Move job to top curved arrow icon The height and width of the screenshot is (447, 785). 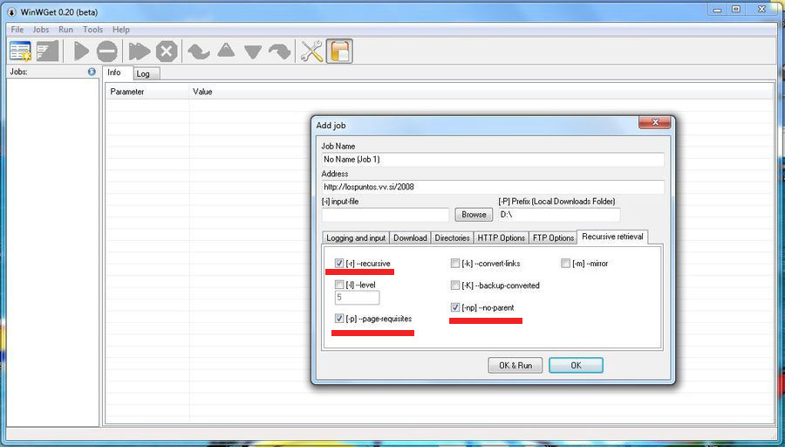coord(199,52)
